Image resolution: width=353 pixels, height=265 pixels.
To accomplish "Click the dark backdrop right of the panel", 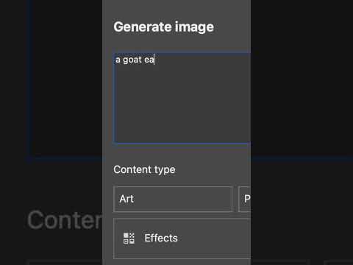I will 302,98.
